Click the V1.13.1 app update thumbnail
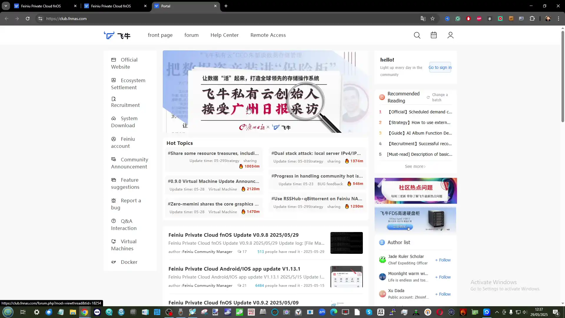This screenshot has height=318, width=565. pyautogui.click(x=346, y=277)
